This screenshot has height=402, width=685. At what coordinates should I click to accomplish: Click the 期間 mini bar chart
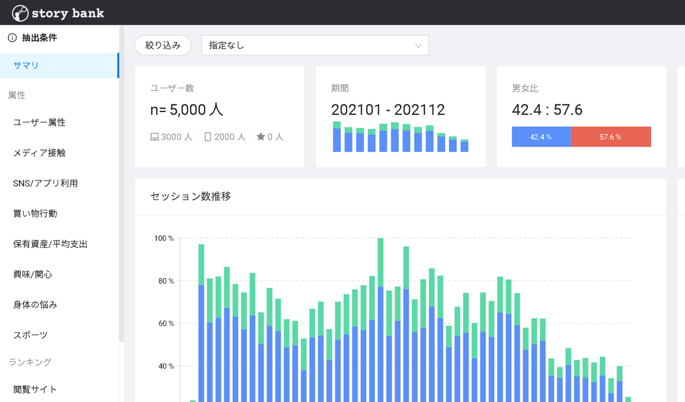[x=401, y=137]
